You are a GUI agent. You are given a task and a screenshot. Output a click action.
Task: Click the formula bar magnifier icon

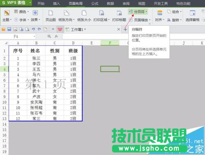(49, 36)
